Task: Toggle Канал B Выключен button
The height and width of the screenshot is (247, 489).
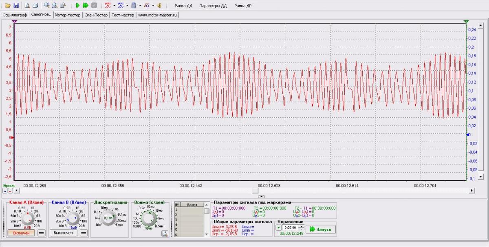Action: (64, 233)
